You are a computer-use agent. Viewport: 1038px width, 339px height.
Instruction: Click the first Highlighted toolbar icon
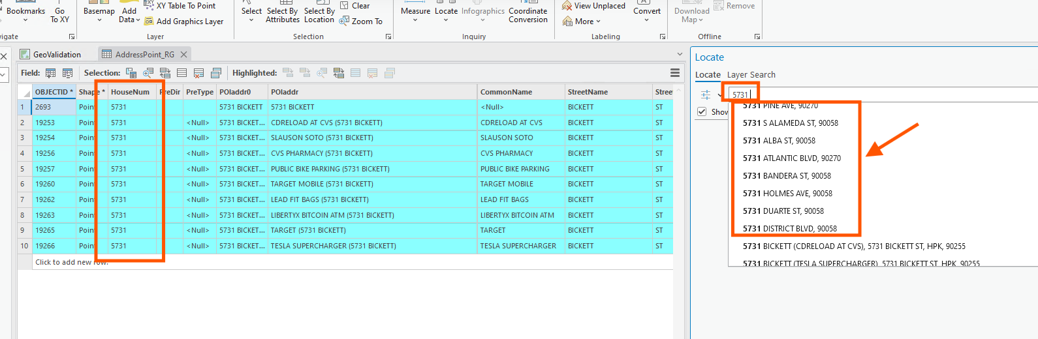[x=288, y=73]
